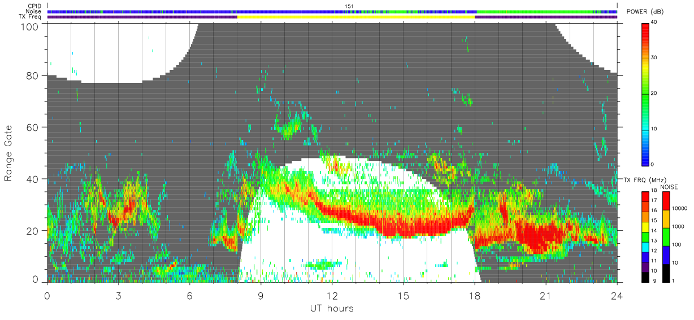This screenshot has height=320, width=694.
Task: Select the 1000 tick of NOISE legend
Action: coord(677,226)
